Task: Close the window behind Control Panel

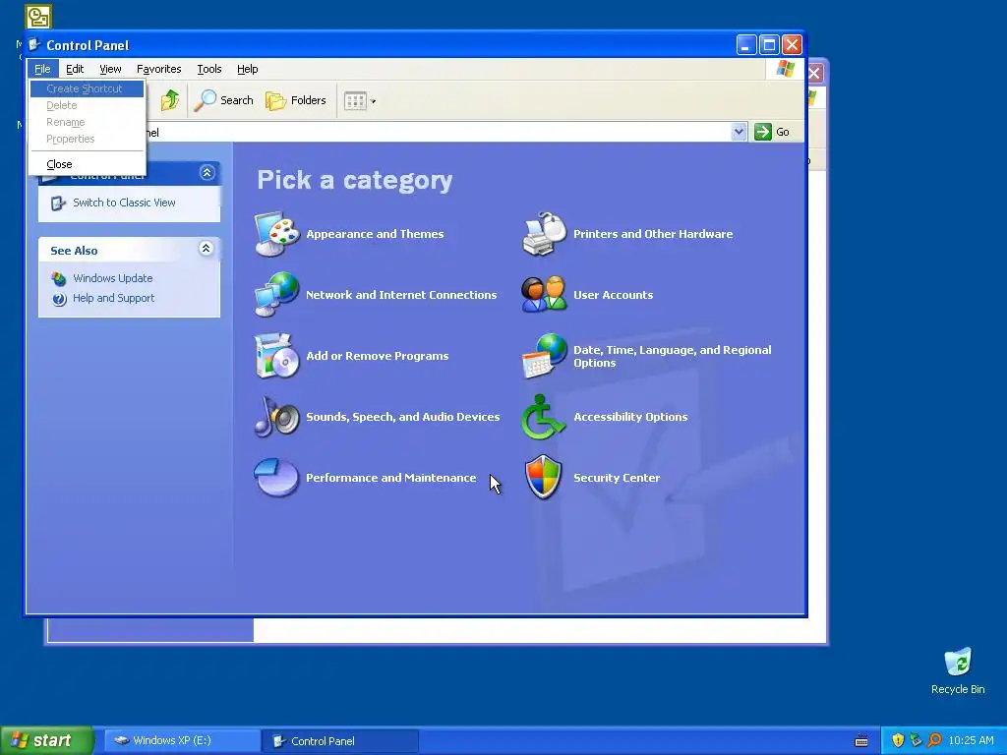Action: pyautogui.click(x=814, y=73)
